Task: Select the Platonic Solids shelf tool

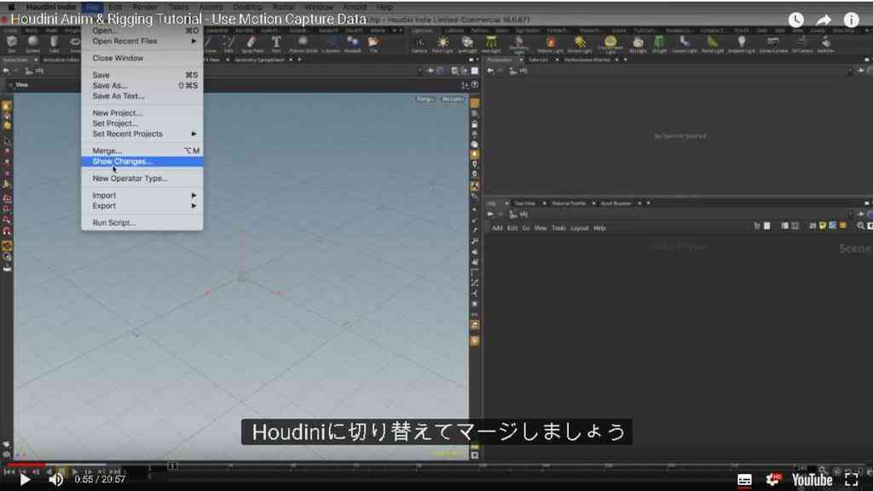Action: 303,43
